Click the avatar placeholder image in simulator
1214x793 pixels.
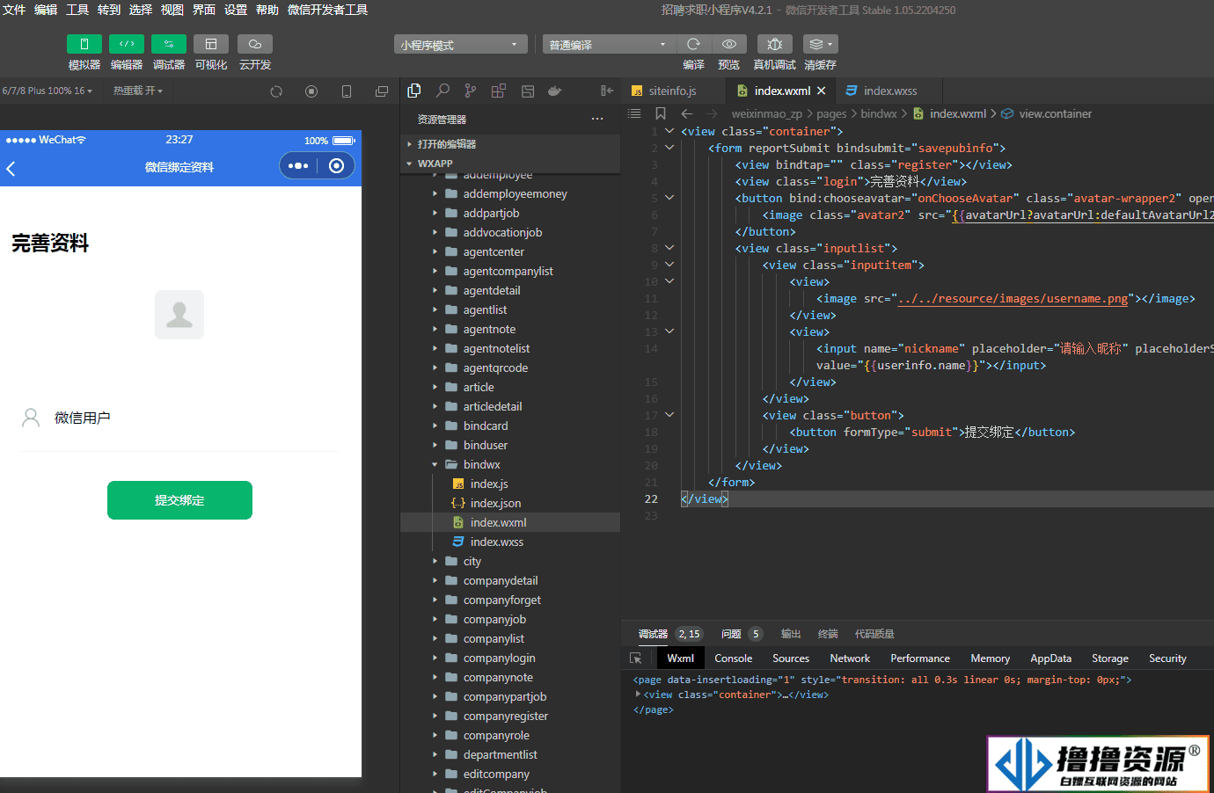179,315
